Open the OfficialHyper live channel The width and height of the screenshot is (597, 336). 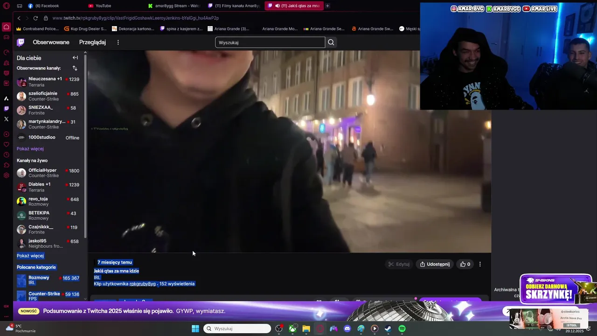coord(48,173)
